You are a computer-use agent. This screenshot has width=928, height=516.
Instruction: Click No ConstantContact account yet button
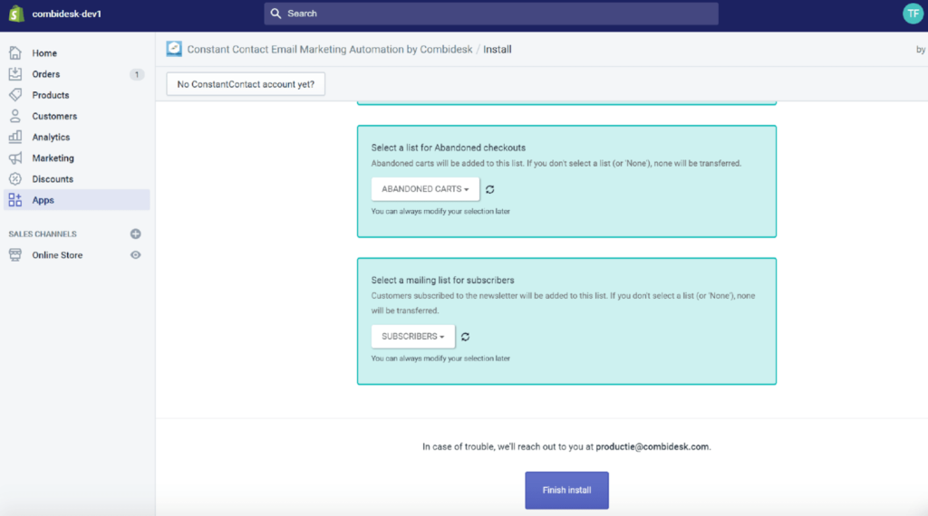[246, 84]
